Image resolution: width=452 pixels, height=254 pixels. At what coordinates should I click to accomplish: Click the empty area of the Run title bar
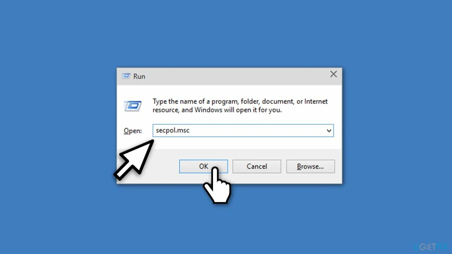click(237, 76)
